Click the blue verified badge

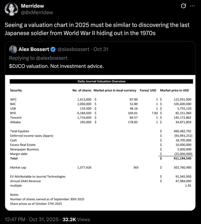click(53, 50)
